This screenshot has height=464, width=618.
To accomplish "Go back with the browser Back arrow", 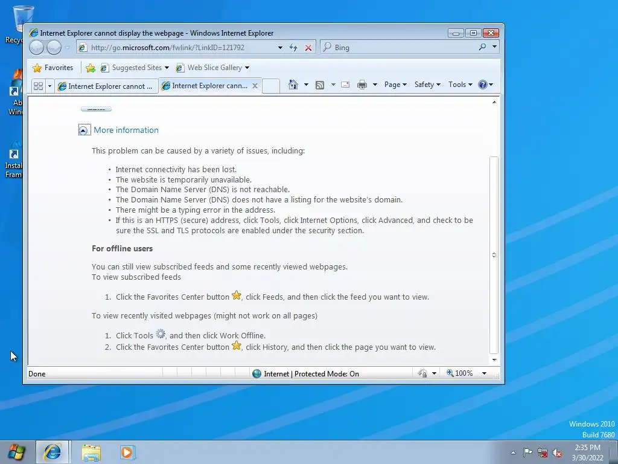I will tap(37, 47).
